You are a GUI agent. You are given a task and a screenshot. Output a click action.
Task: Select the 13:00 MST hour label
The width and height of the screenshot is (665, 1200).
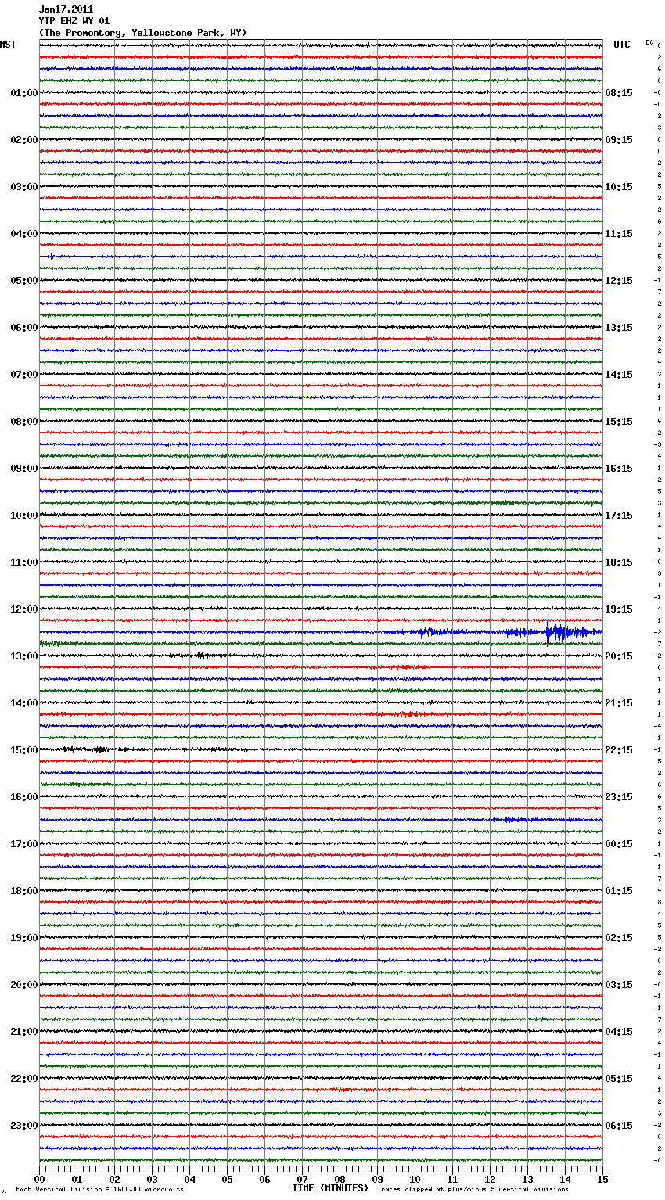pos(24,656)
